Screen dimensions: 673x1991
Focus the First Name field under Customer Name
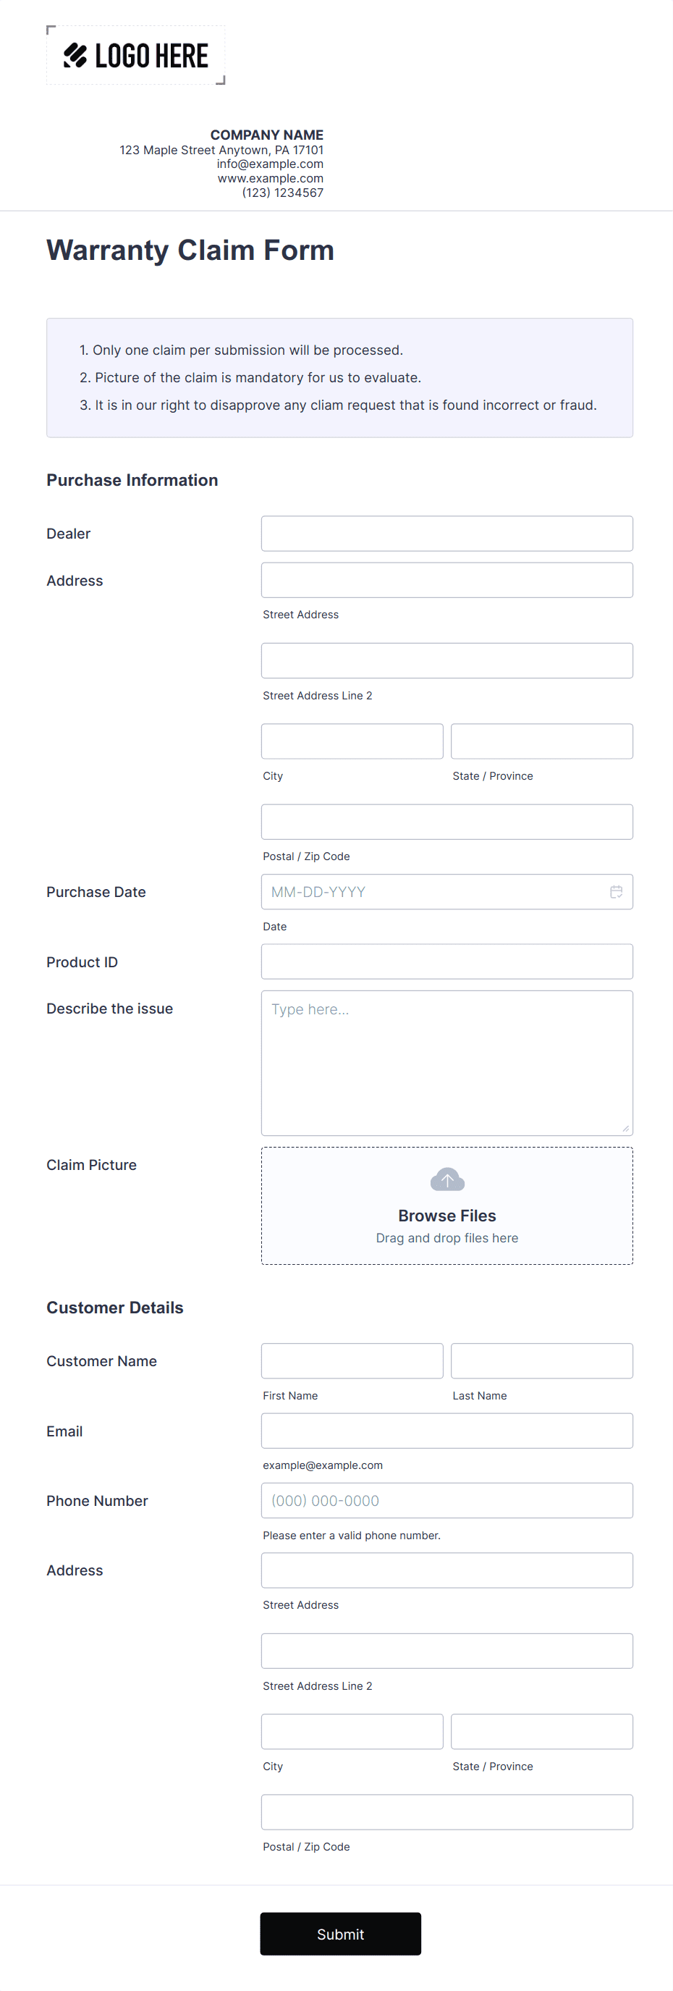coord(352,1360)
